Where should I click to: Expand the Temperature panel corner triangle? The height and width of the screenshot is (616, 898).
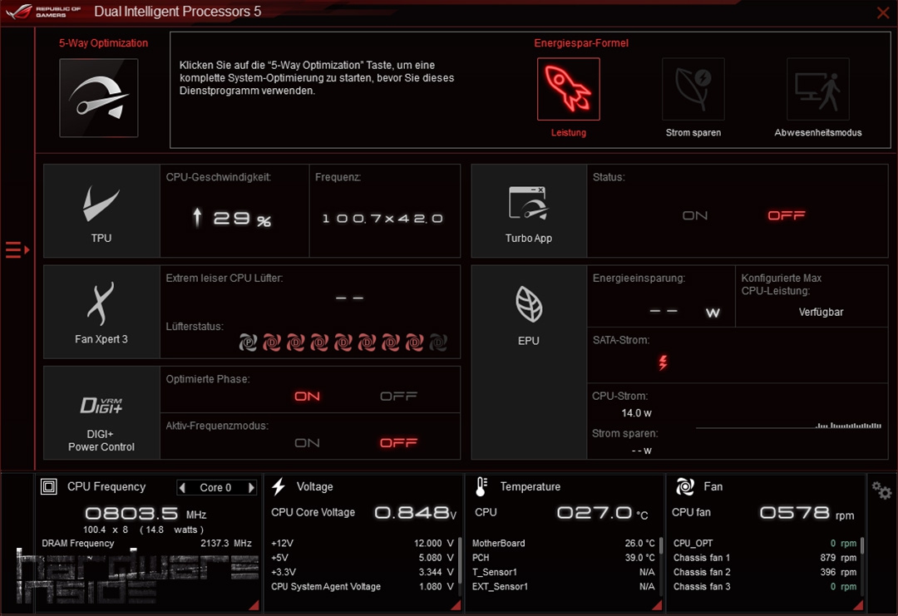coord(657,605)
